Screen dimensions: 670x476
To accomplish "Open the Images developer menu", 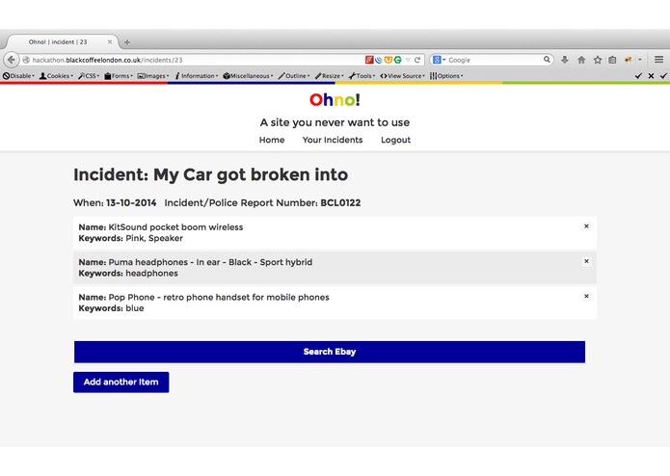I will pos(153,76).
